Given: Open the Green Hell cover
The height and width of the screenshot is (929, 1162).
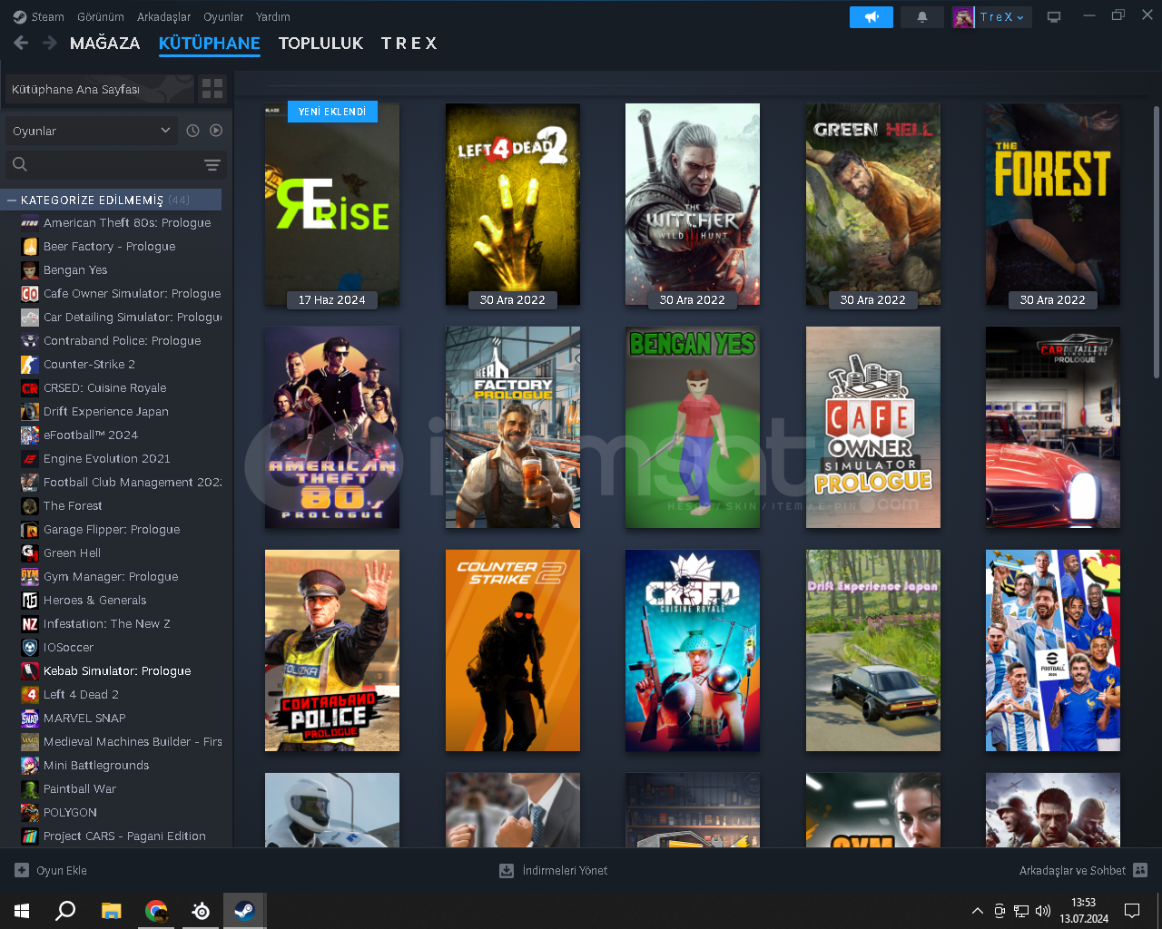Looking at the screenshot, I should (873, 204).
